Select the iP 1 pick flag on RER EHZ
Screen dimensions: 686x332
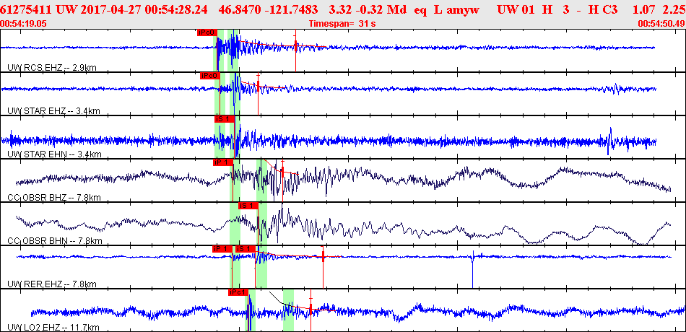coord(222,249)
